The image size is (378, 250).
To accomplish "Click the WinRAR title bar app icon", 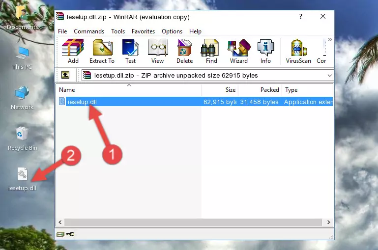I will 60,16.
